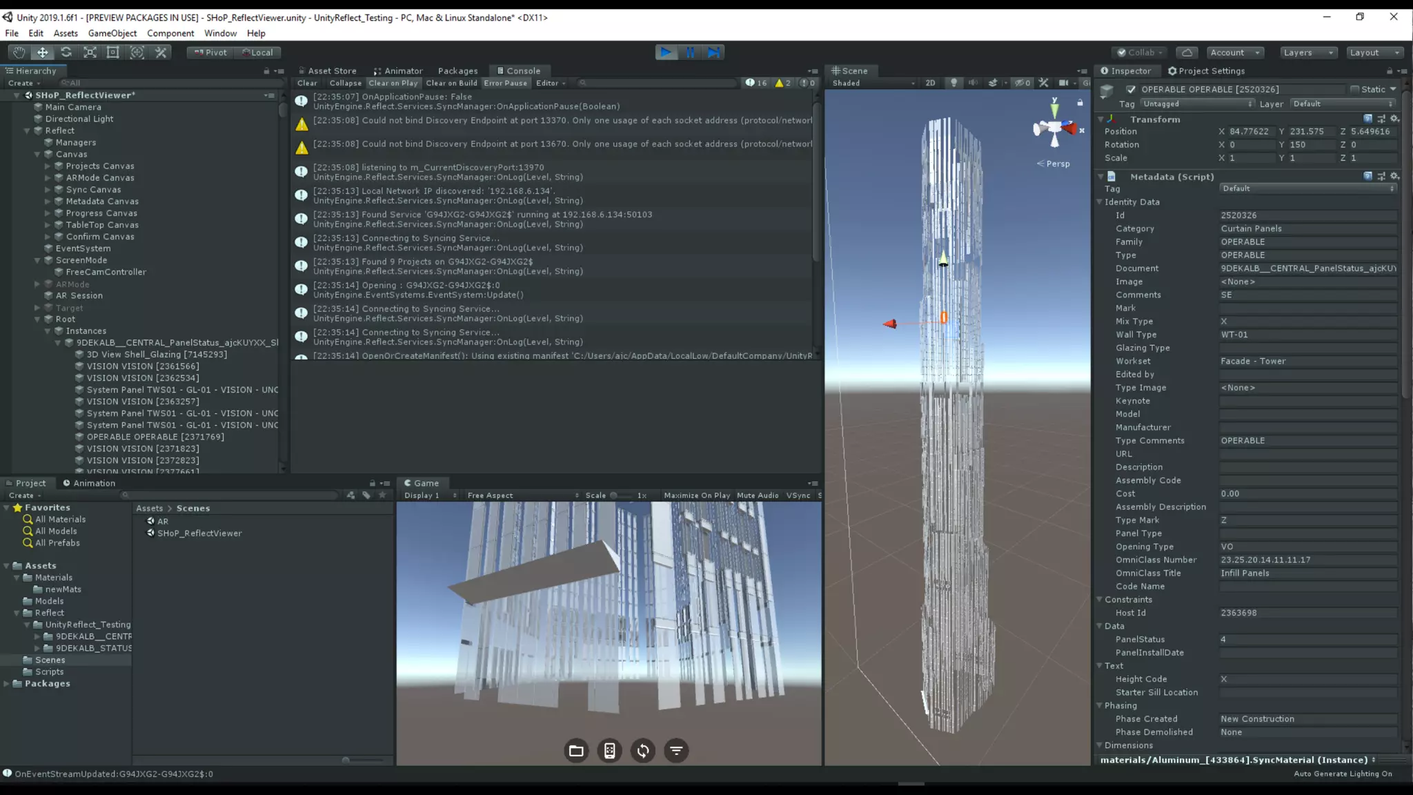Viewport: 1413px width, 795px height.
Task: Toggle scene lighting bulb icon
Action: pos(953,83)
